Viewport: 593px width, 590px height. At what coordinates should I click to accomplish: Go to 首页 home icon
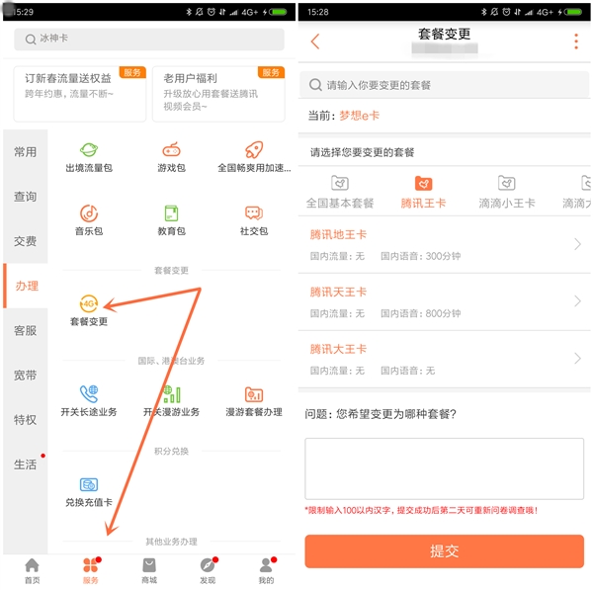[33, 565]
